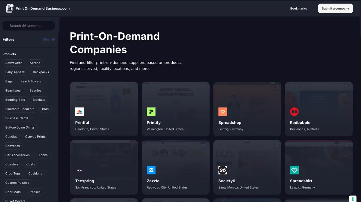This screenshot has width=361, height=202.
Task: Open the Bookmarks page
Action: pos(298,8)
